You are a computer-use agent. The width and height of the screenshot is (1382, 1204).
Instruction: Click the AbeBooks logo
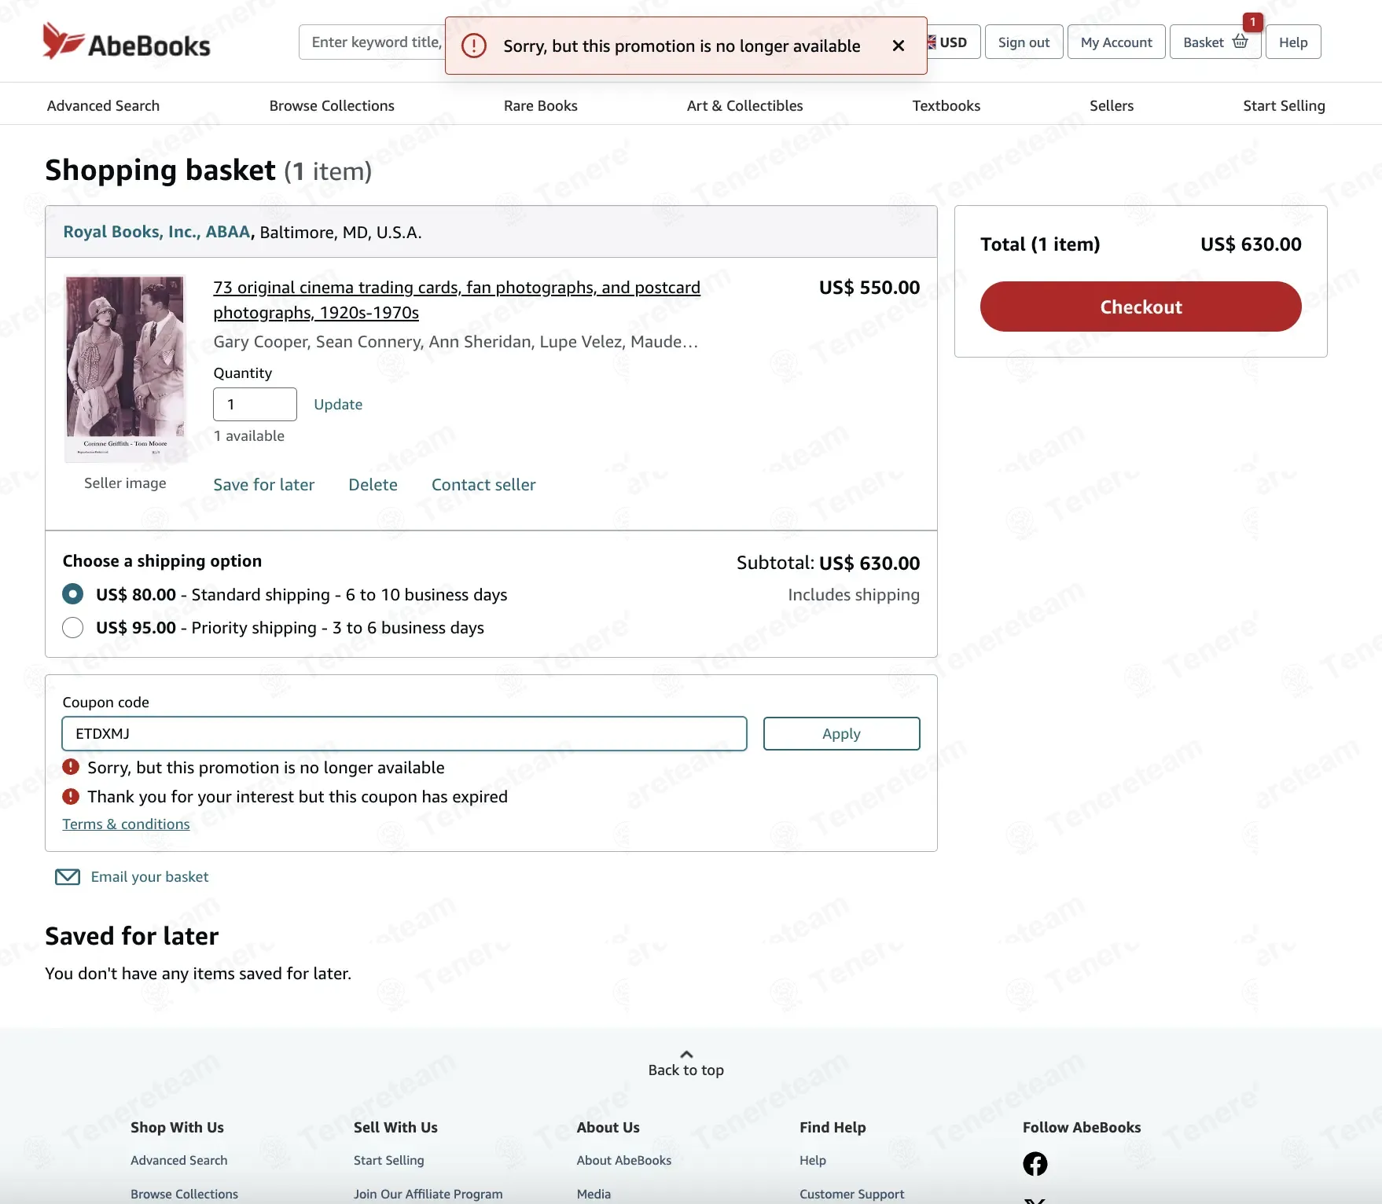(127, 42)
